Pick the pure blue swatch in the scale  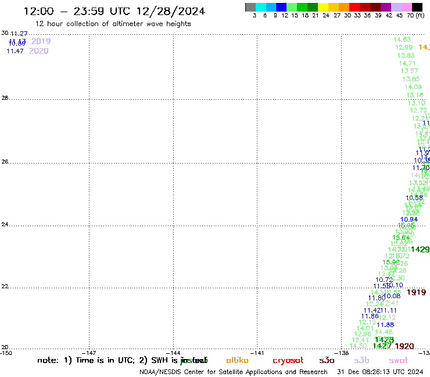tap(281, 7)
